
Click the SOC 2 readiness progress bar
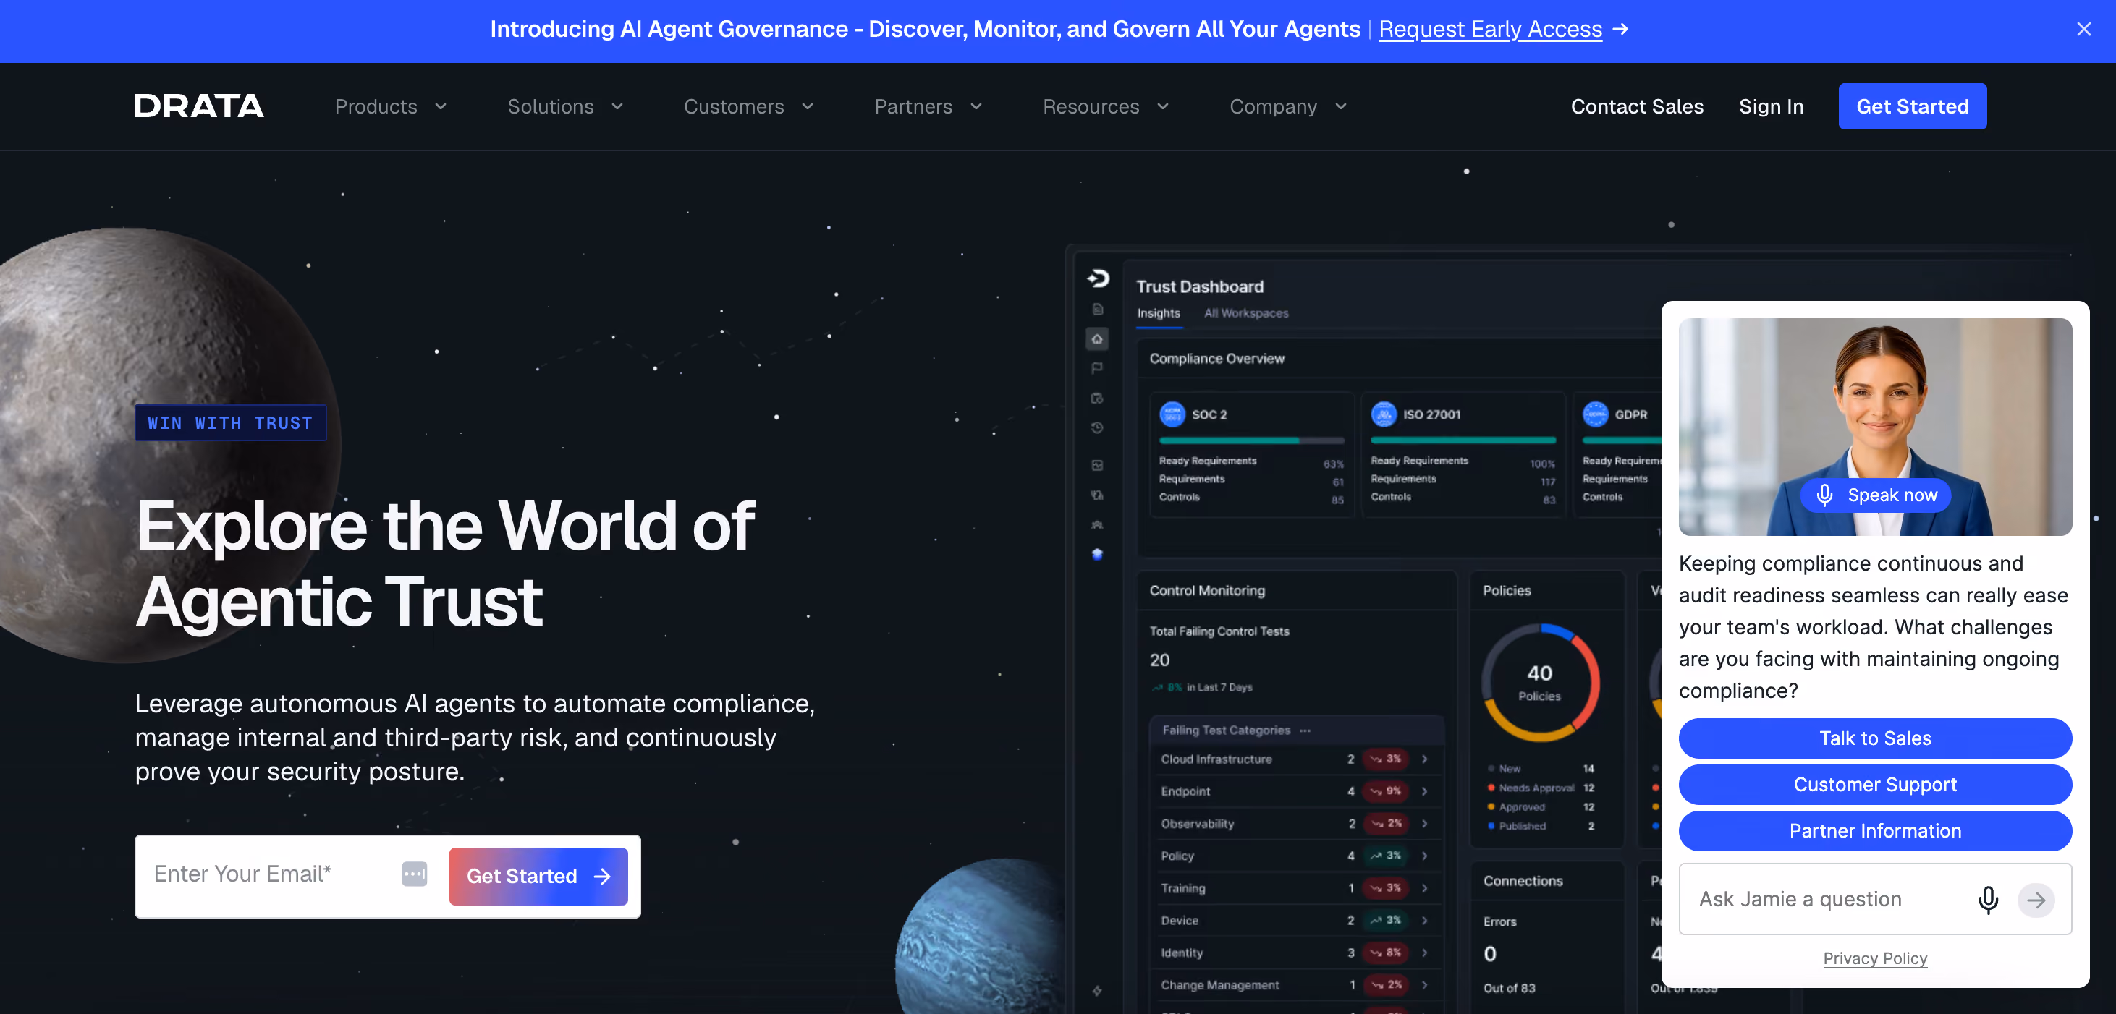point(1251,441)
